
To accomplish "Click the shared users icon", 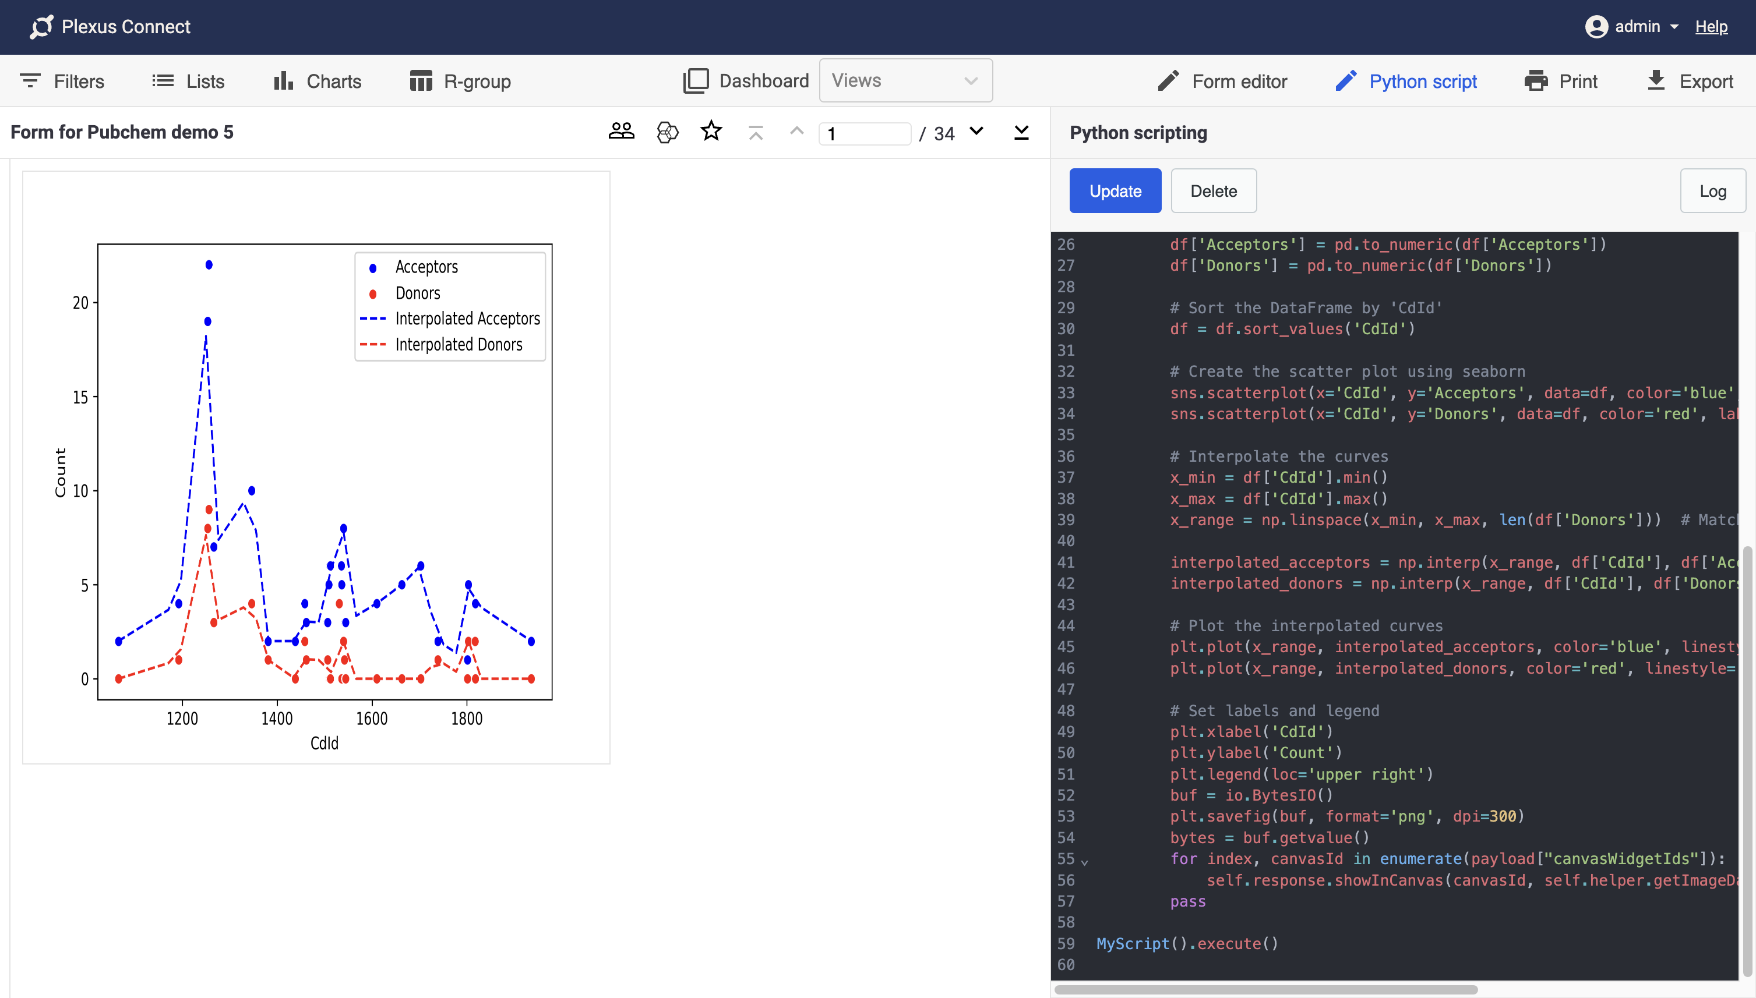I will click(621, 131).
